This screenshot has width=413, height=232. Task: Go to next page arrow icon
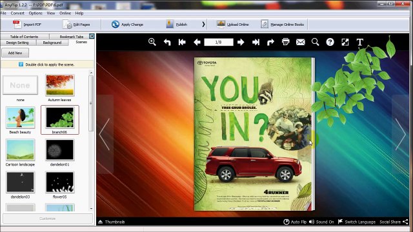[241, 42]
